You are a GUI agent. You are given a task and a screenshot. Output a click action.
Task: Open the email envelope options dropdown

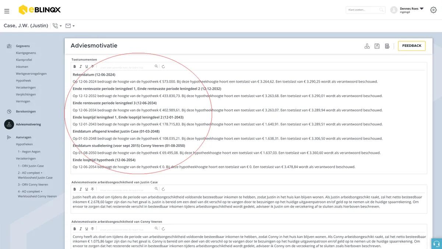(x=70, y=26)
